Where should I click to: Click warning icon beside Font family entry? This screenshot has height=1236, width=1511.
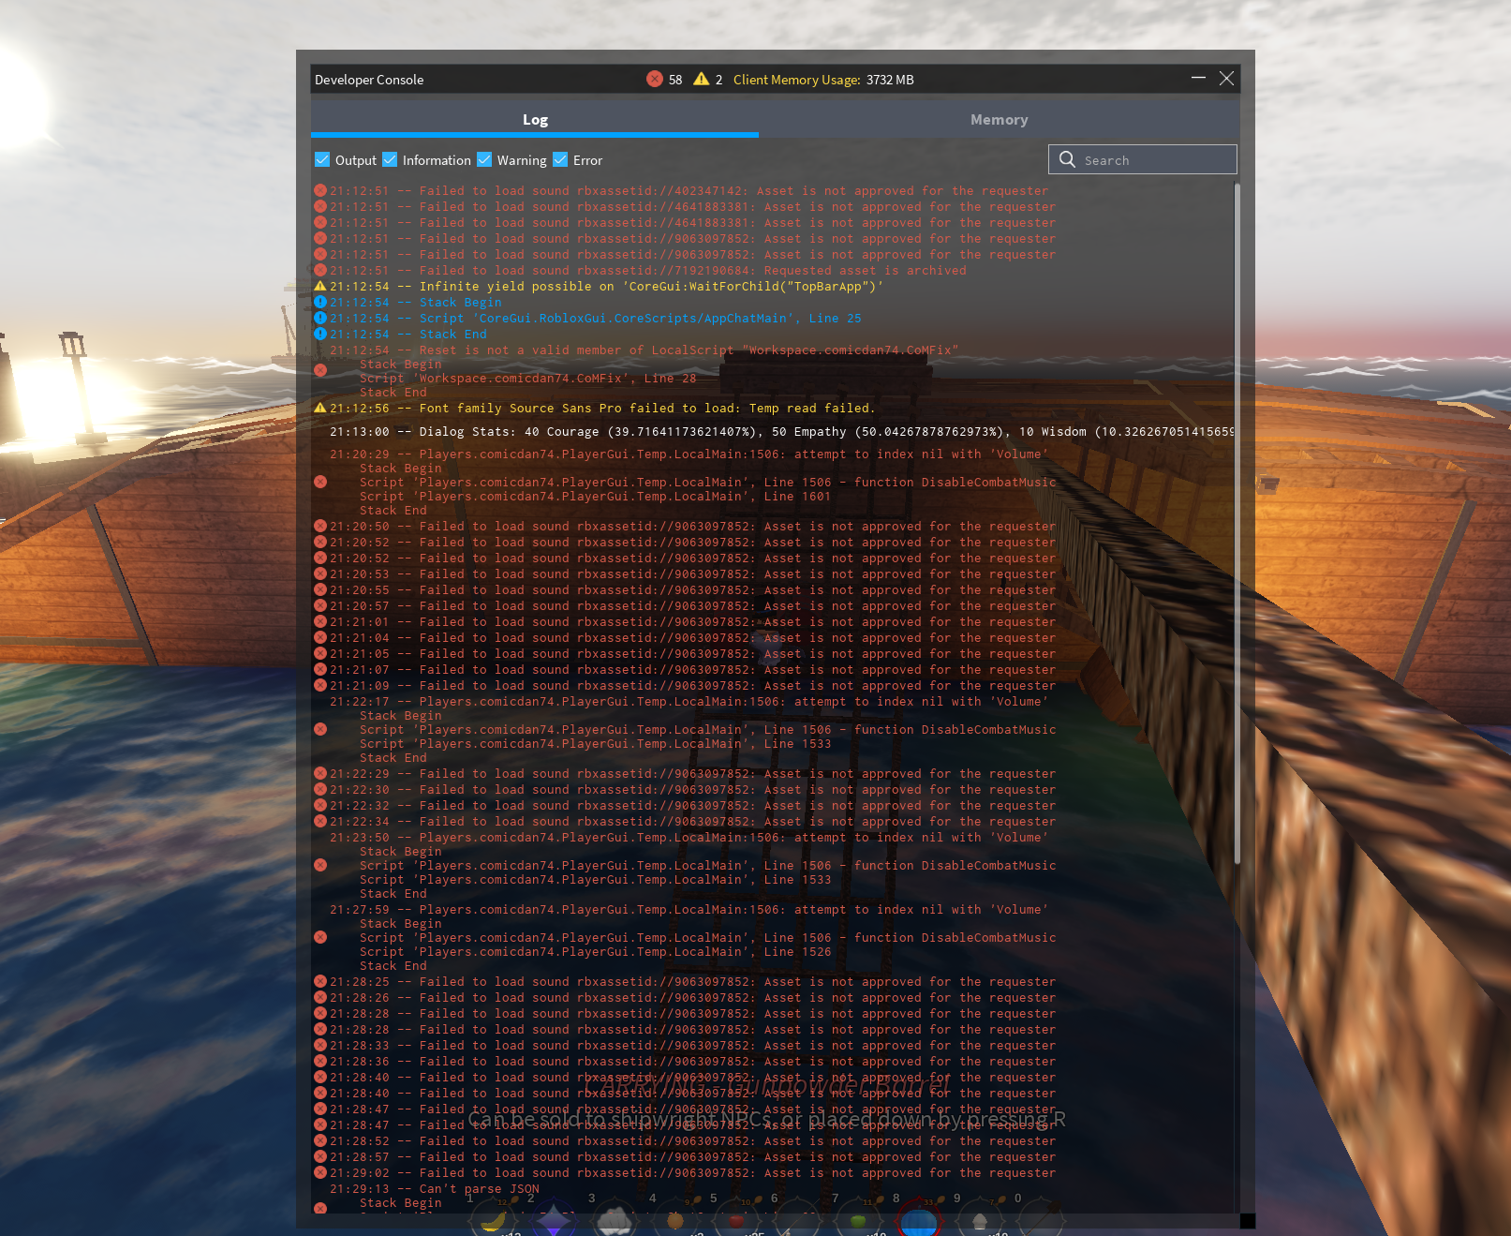(x=320, y=409)
